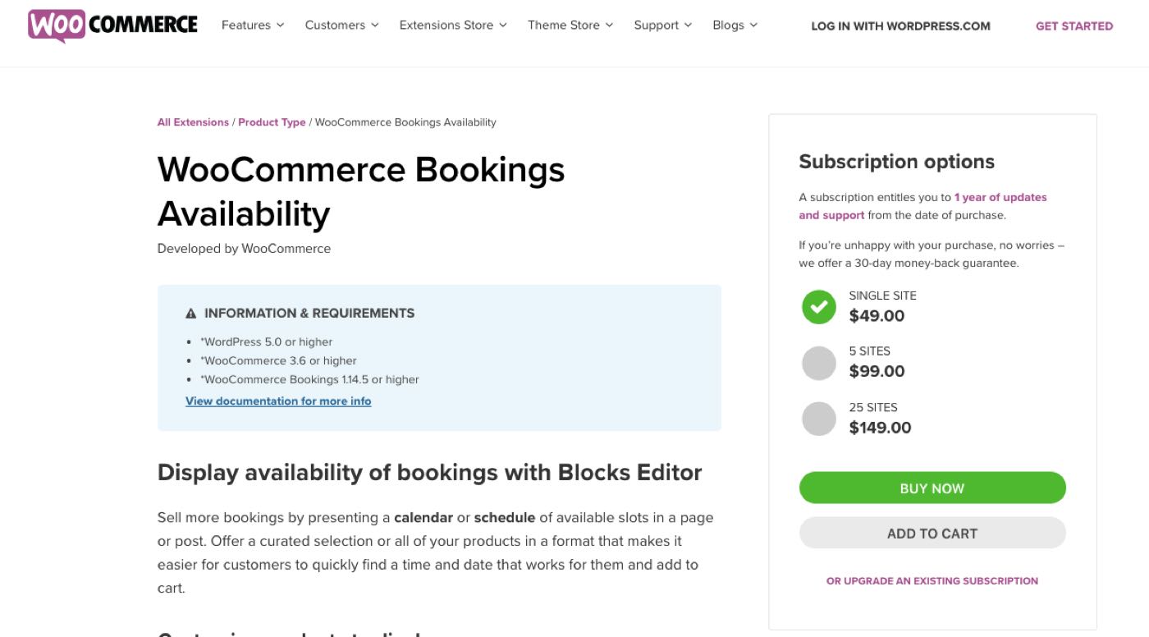Open View documentation for more info
This screenshot has height=637, width=1149.
click(x=278, y=401)
